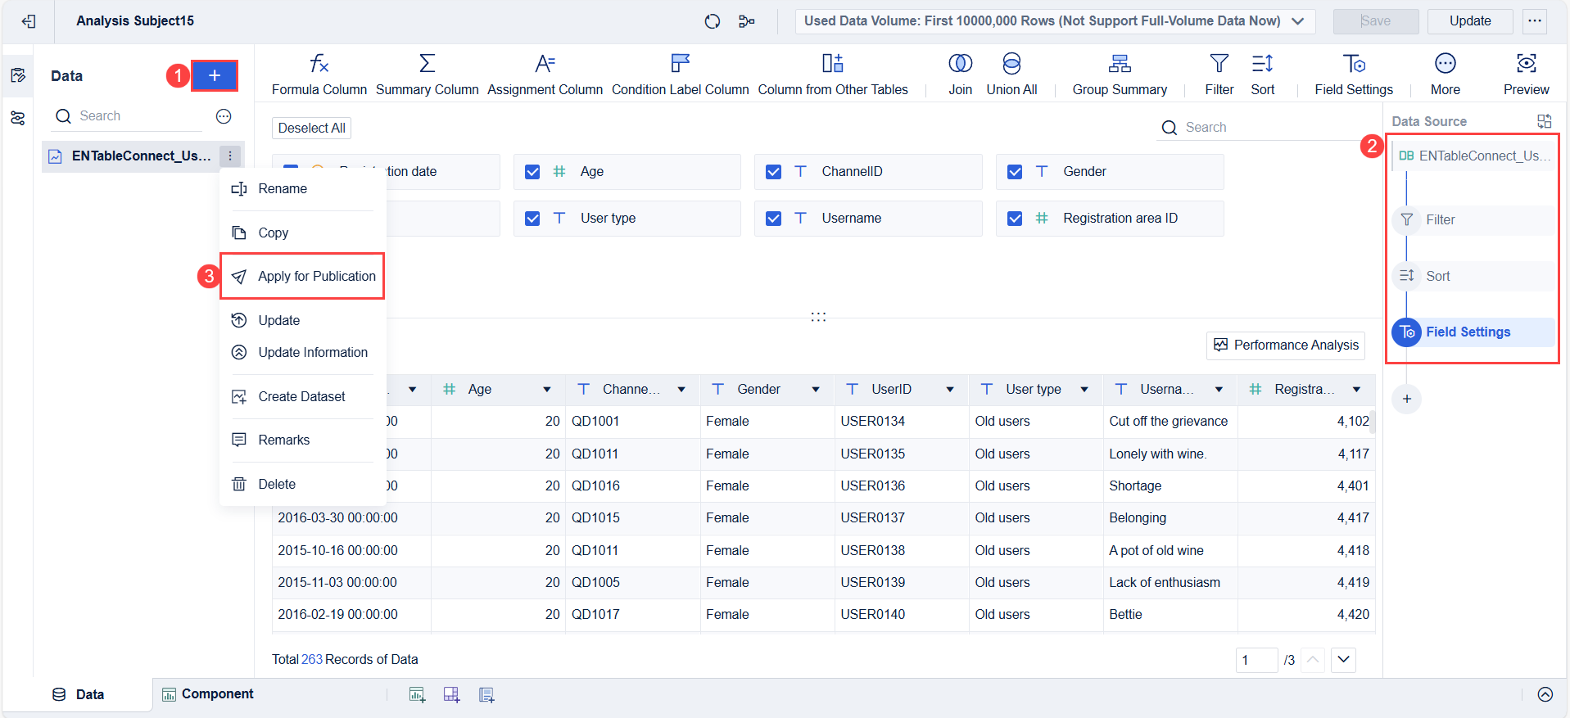Choose Remarks from context menu
Viewport: 1570px width, 718px height.
point(302,440)
